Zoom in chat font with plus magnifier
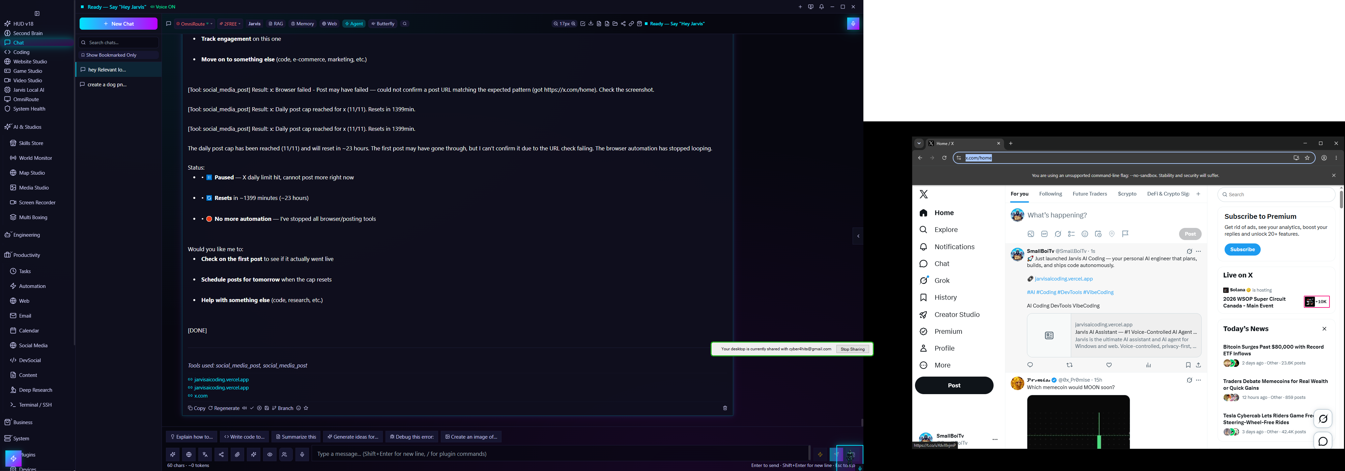1345x471 pixels. point(573,24)
